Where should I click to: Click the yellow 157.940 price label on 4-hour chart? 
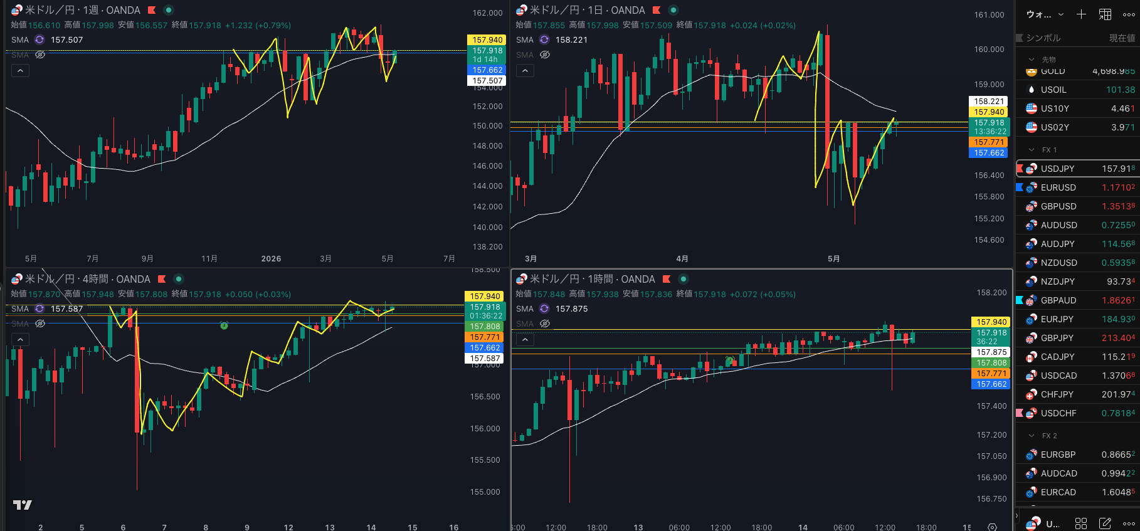click(485, 297)
